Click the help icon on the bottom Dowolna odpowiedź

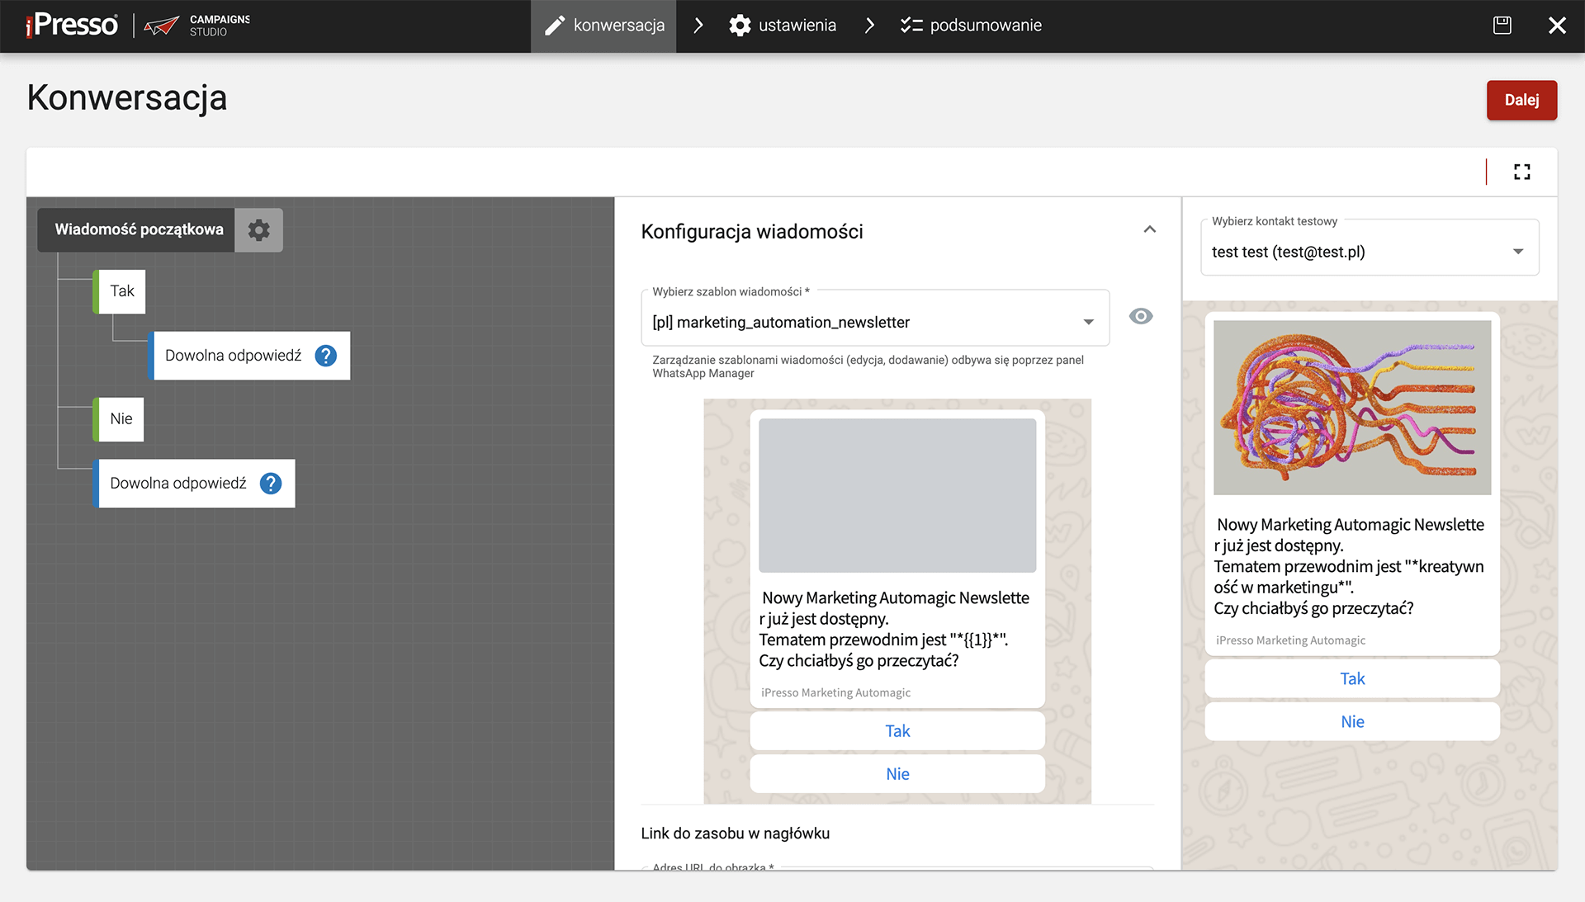[271, 484]
